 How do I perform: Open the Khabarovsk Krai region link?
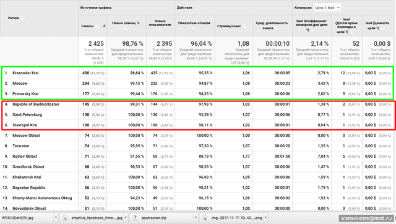tap(27, 177)
